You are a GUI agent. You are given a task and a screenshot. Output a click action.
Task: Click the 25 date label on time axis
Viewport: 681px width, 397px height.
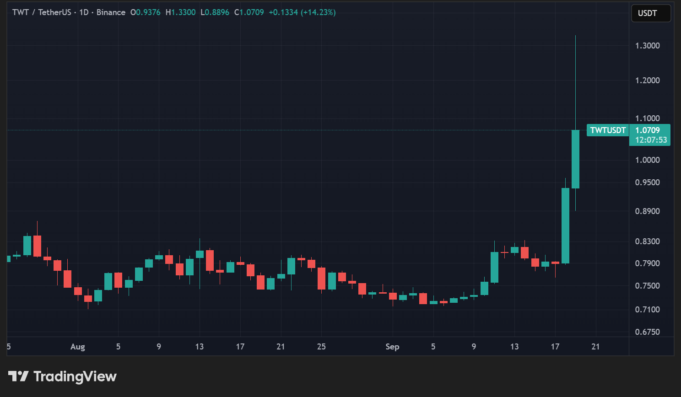pos(321,347)
